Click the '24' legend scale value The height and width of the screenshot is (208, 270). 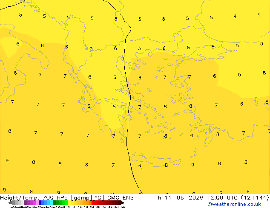pos(92,207)
